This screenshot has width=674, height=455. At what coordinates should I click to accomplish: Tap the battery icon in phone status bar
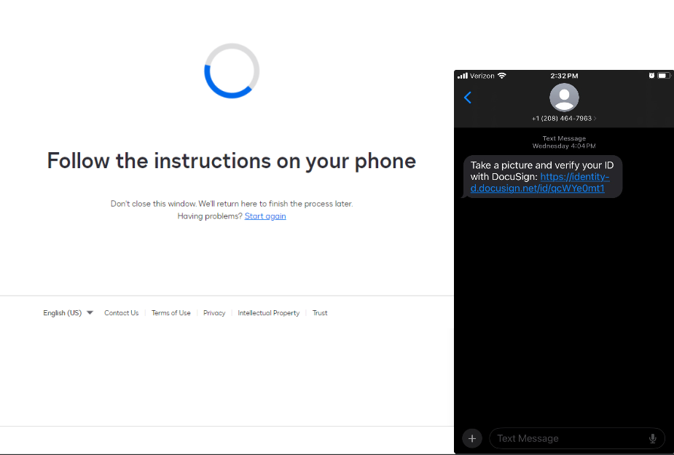pyautogui.click(x=663, y=76)
